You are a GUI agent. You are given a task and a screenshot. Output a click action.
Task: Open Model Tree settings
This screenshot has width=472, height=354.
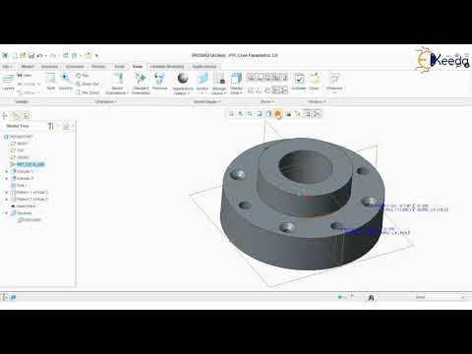click(52, 126)
